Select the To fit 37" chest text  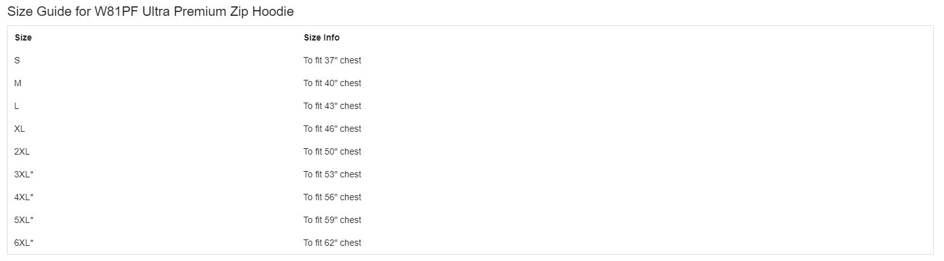pyautogui.click(x=332, y=60)
